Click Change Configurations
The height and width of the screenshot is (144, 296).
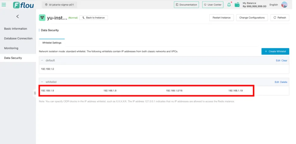point(252,18)
